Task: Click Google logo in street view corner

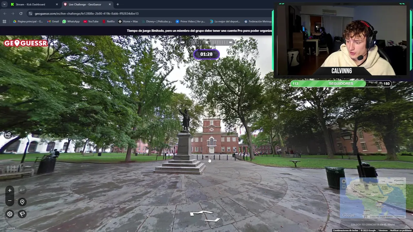Action: point(10,228)
